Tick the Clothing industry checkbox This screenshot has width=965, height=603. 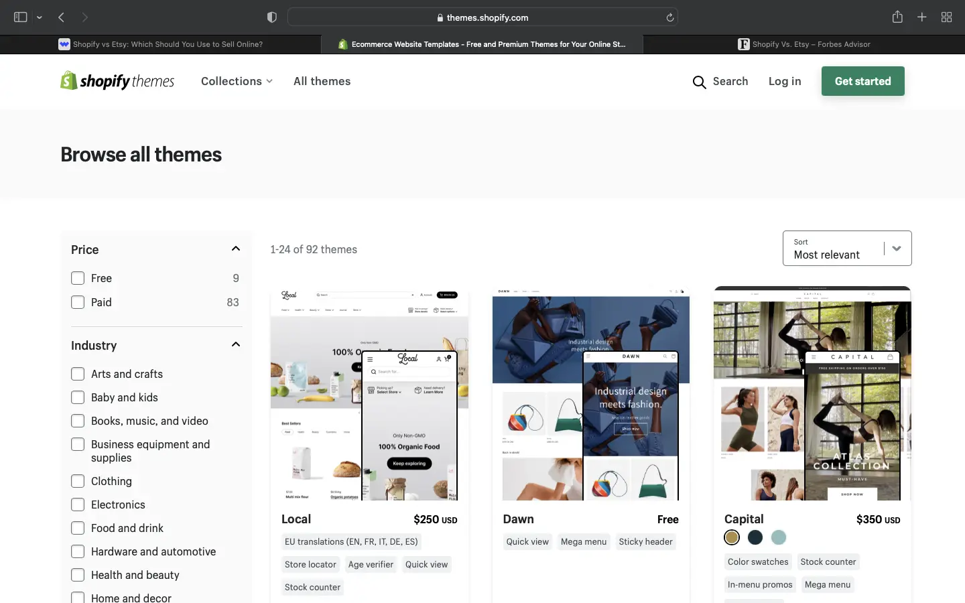pos(78,481)
